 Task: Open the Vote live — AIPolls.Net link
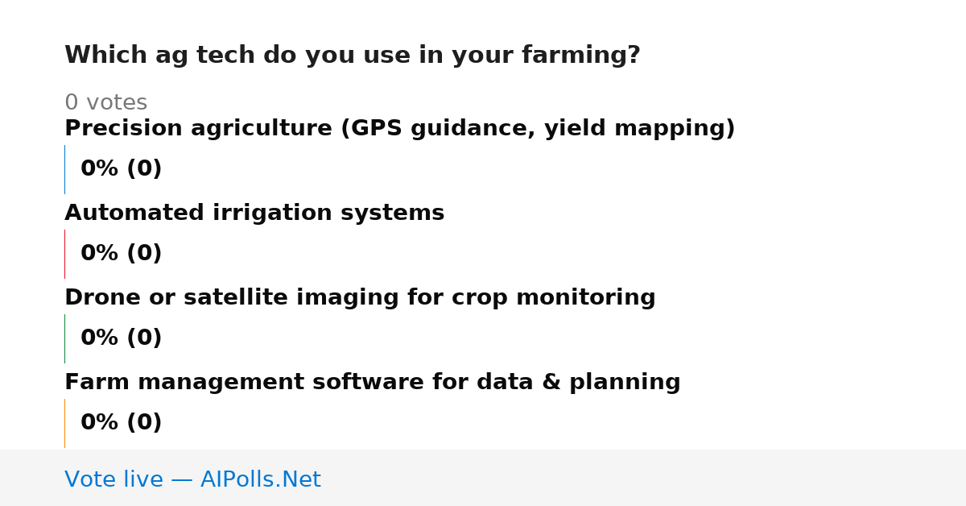192,479
